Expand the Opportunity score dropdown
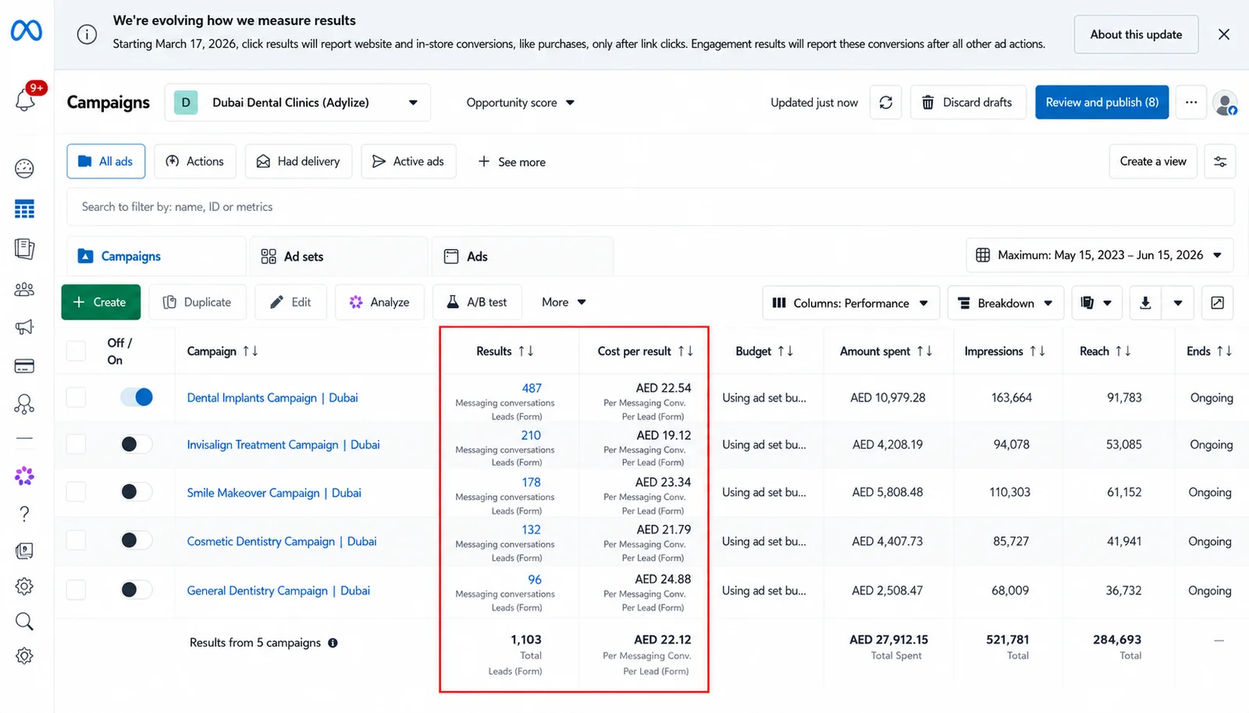Image resolution: width=1249 pixels, height=713 pixels. pos(520,102)
